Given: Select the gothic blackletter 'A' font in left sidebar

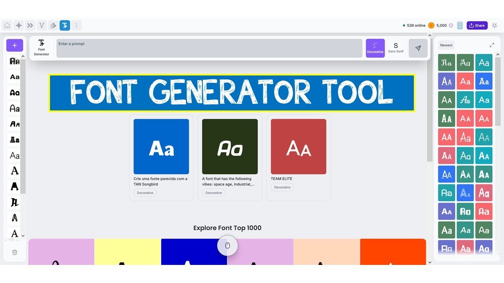Looking at the screenshot, I should pyautogui.click(x=15, y=202).
